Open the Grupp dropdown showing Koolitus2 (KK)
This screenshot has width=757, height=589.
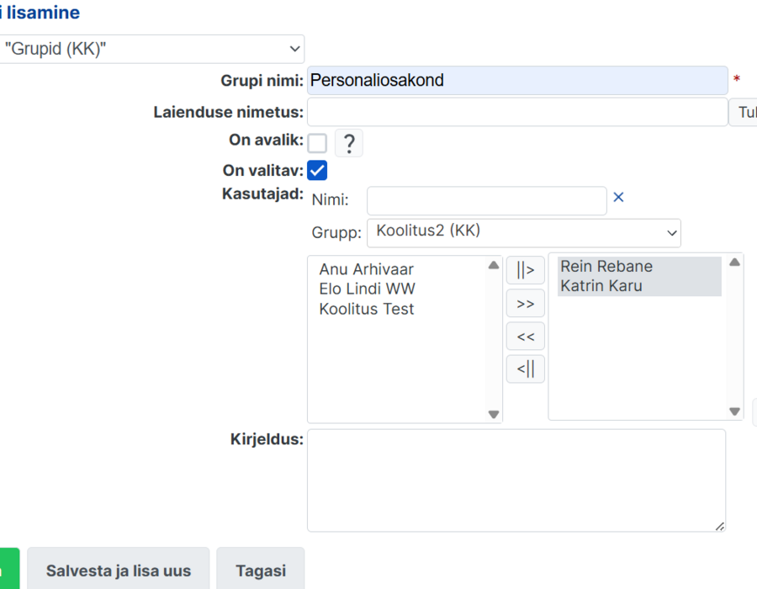[x=524, y=233]
